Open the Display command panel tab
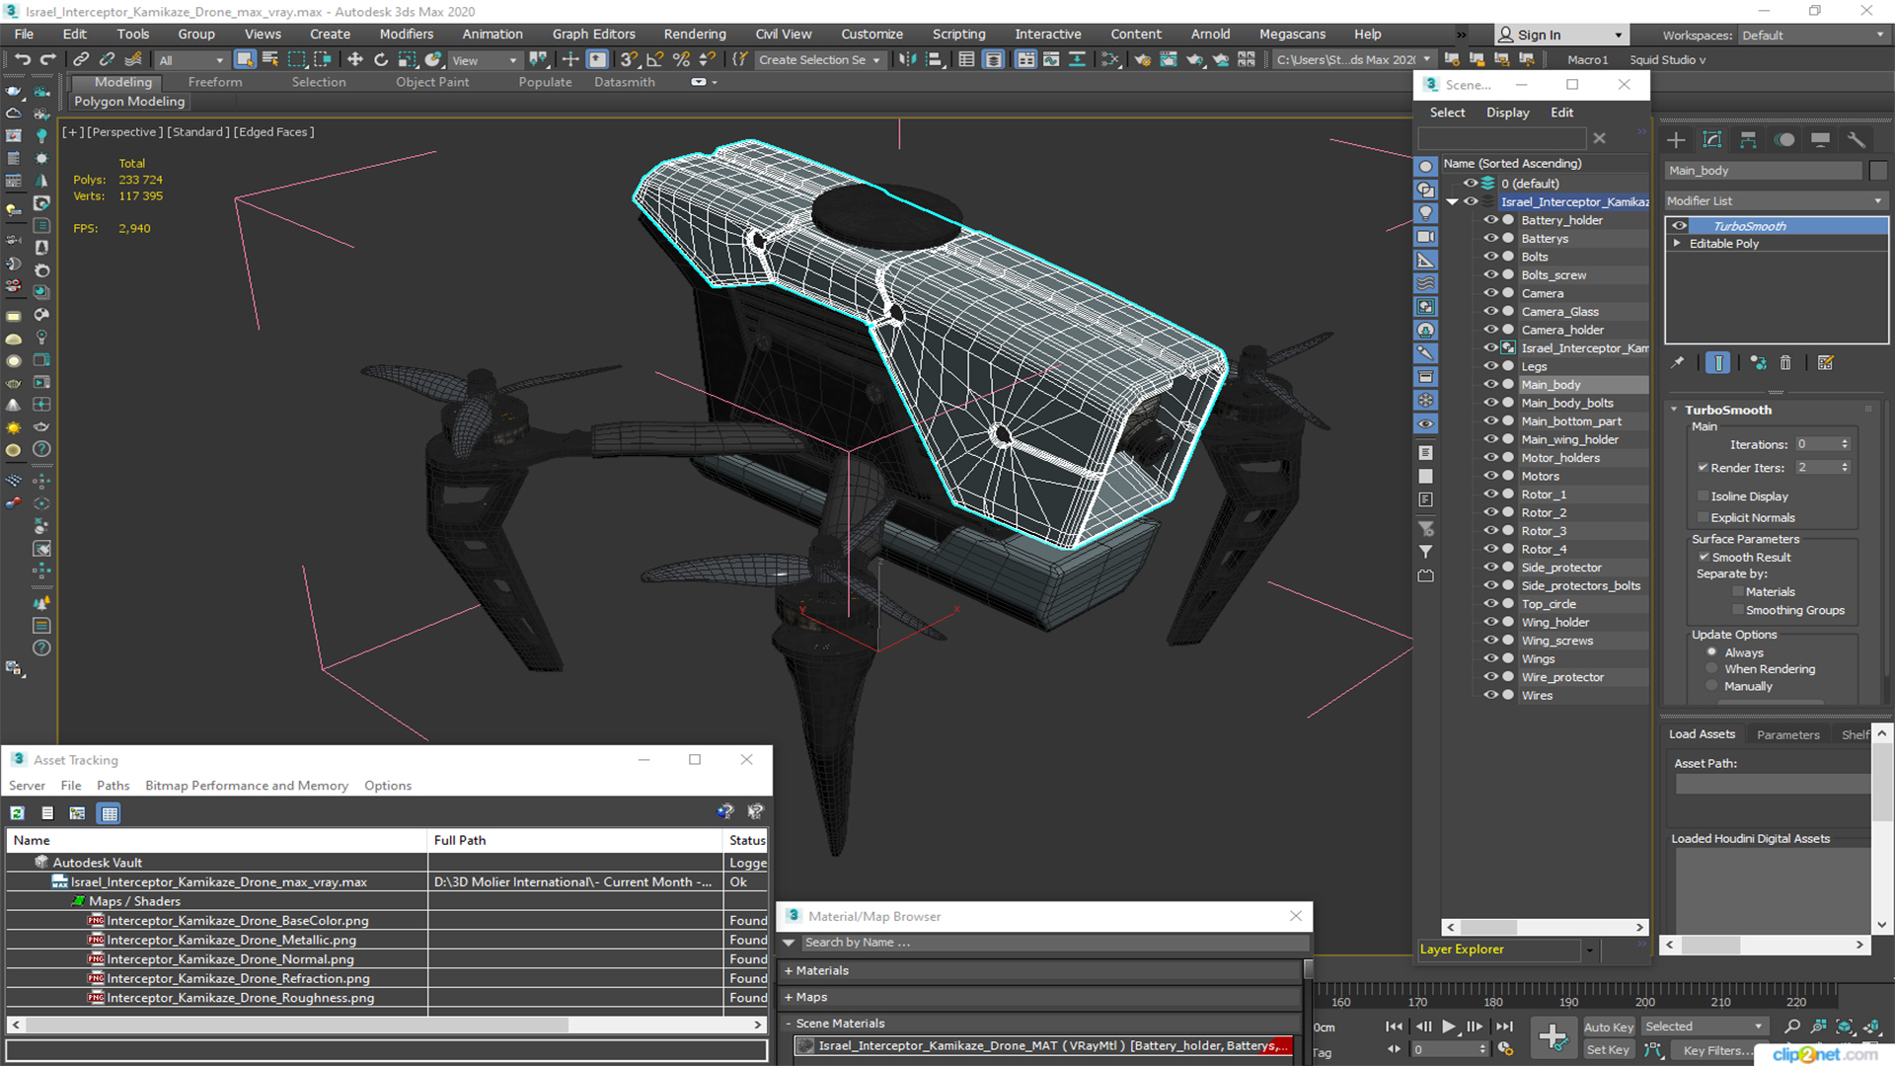Screen dimensions: 1895x1066 pyautogui.click(x=1820, y=139)
